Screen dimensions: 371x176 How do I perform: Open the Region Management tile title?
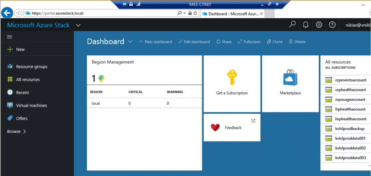click(113, 62)
